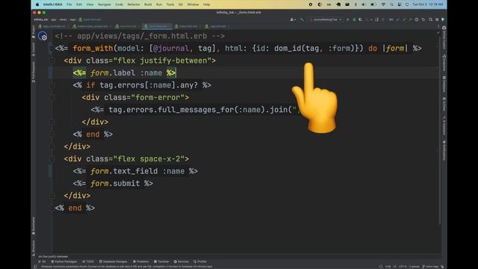The width and height of the screenshot is (478, 269).
Task: Click the round floating gear icon in editor gutter
Action: [43, 37]
